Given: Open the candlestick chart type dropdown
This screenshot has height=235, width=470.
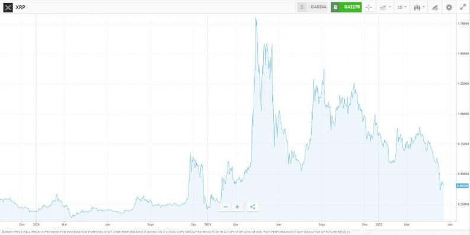Looking at the screenshot, I should pos(419,8).
